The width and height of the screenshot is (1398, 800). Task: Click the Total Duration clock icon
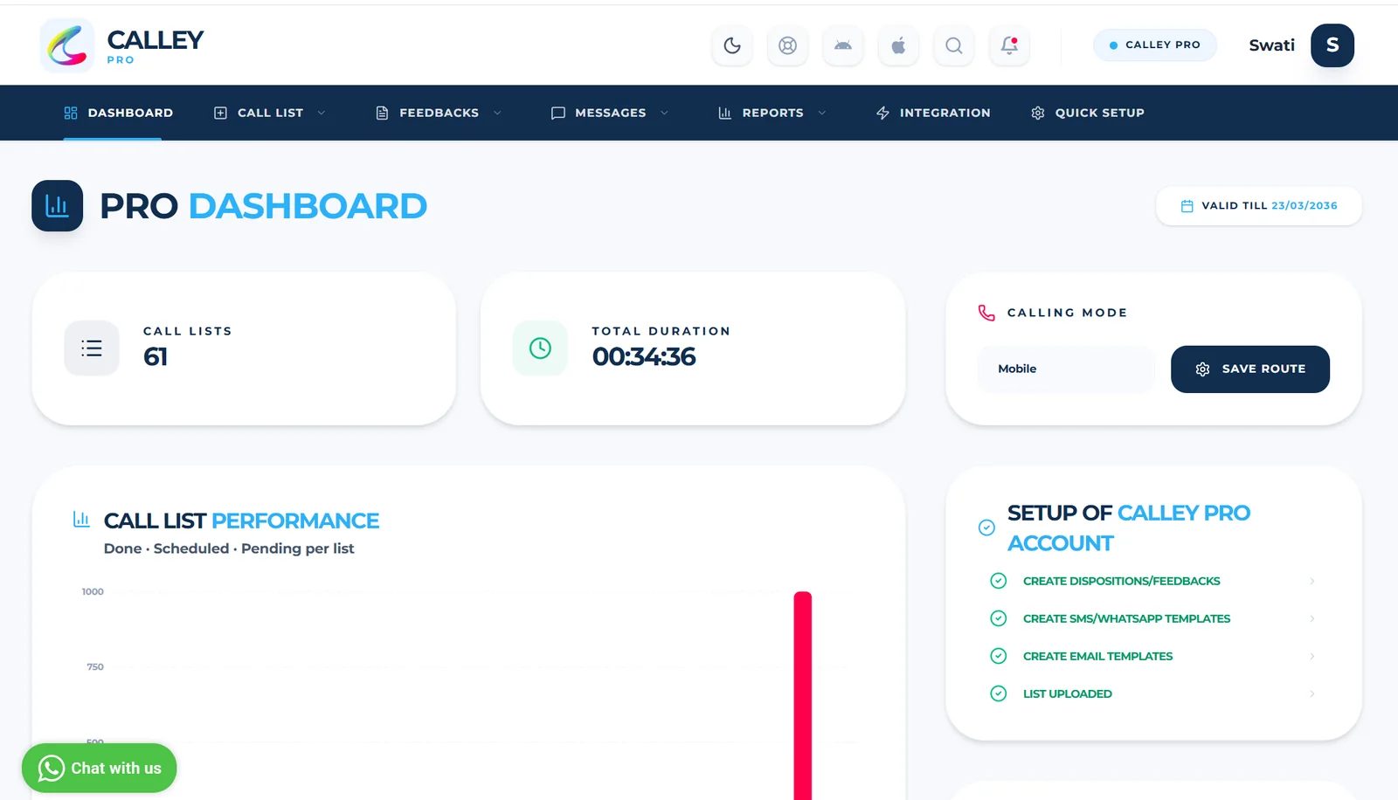tap(540, 348)
